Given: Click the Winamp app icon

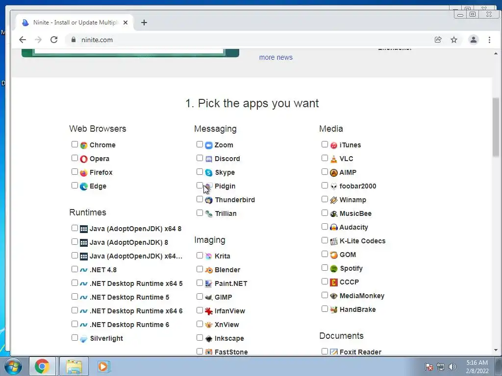Looking at the screenshot, I should point(333,200).
